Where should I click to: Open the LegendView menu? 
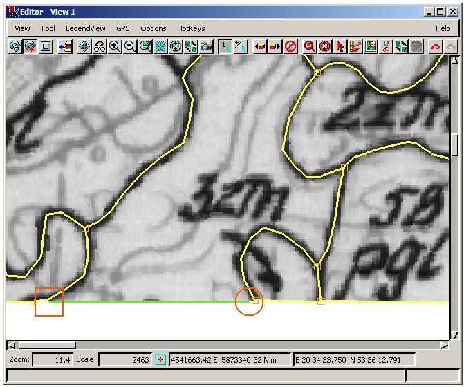pos(86,28)
